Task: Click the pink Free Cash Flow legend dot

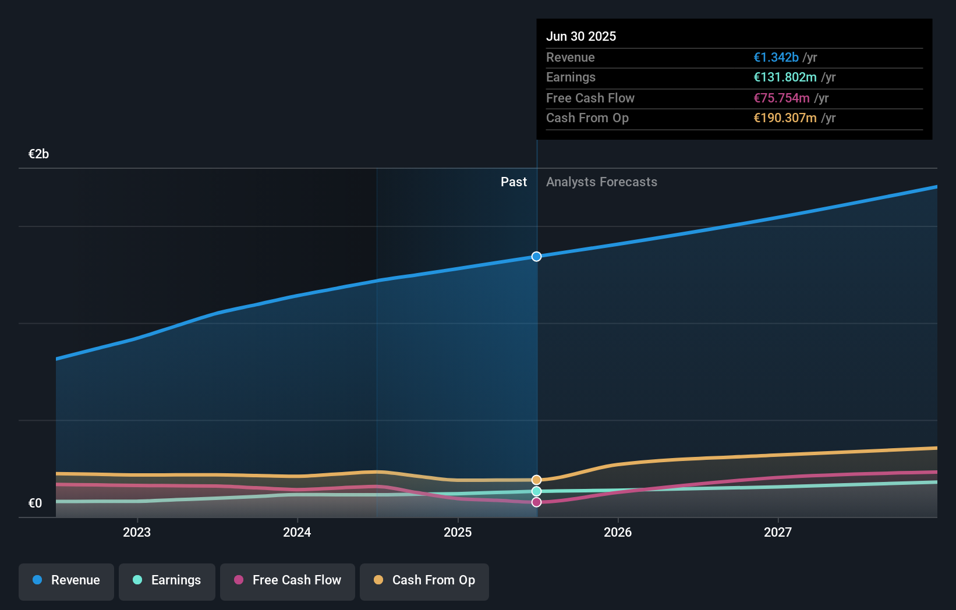Action: click(x=238, y=580)
